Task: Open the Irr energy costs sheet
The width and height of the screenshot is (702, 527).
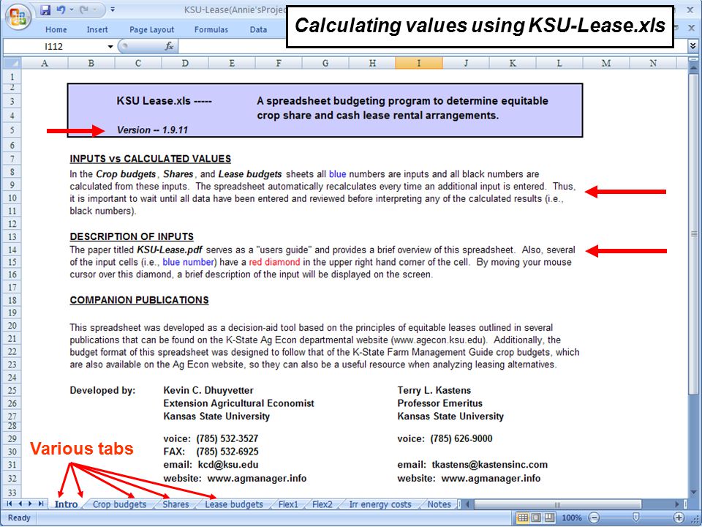Action: 380,504
